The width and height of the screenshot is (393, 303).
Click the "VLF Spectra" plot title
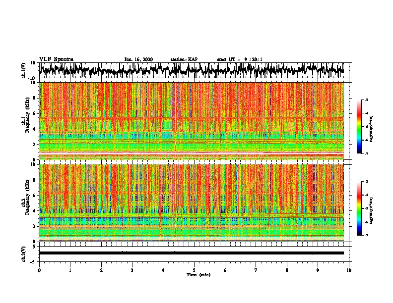[56, 59]
